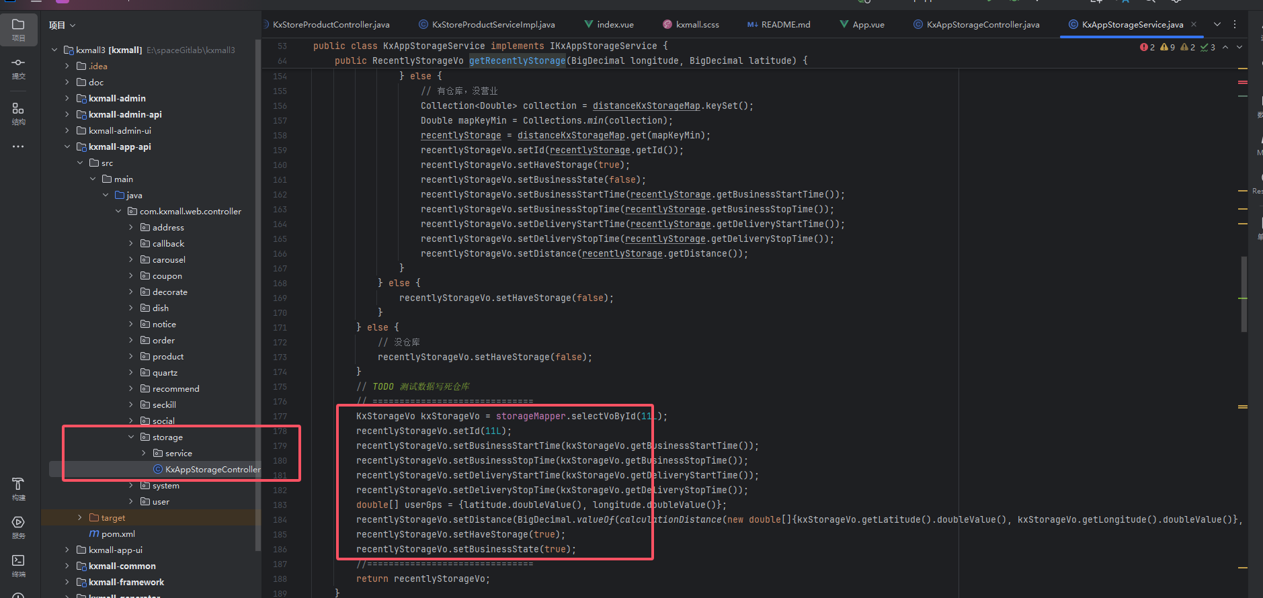Jump to previous highlighted problem arrow
Viewport: 1263px width, 598px height.
point(1225,47)
